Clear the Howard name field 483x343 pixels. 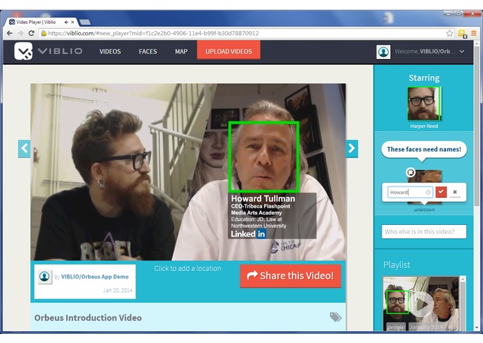click(428, 192)
